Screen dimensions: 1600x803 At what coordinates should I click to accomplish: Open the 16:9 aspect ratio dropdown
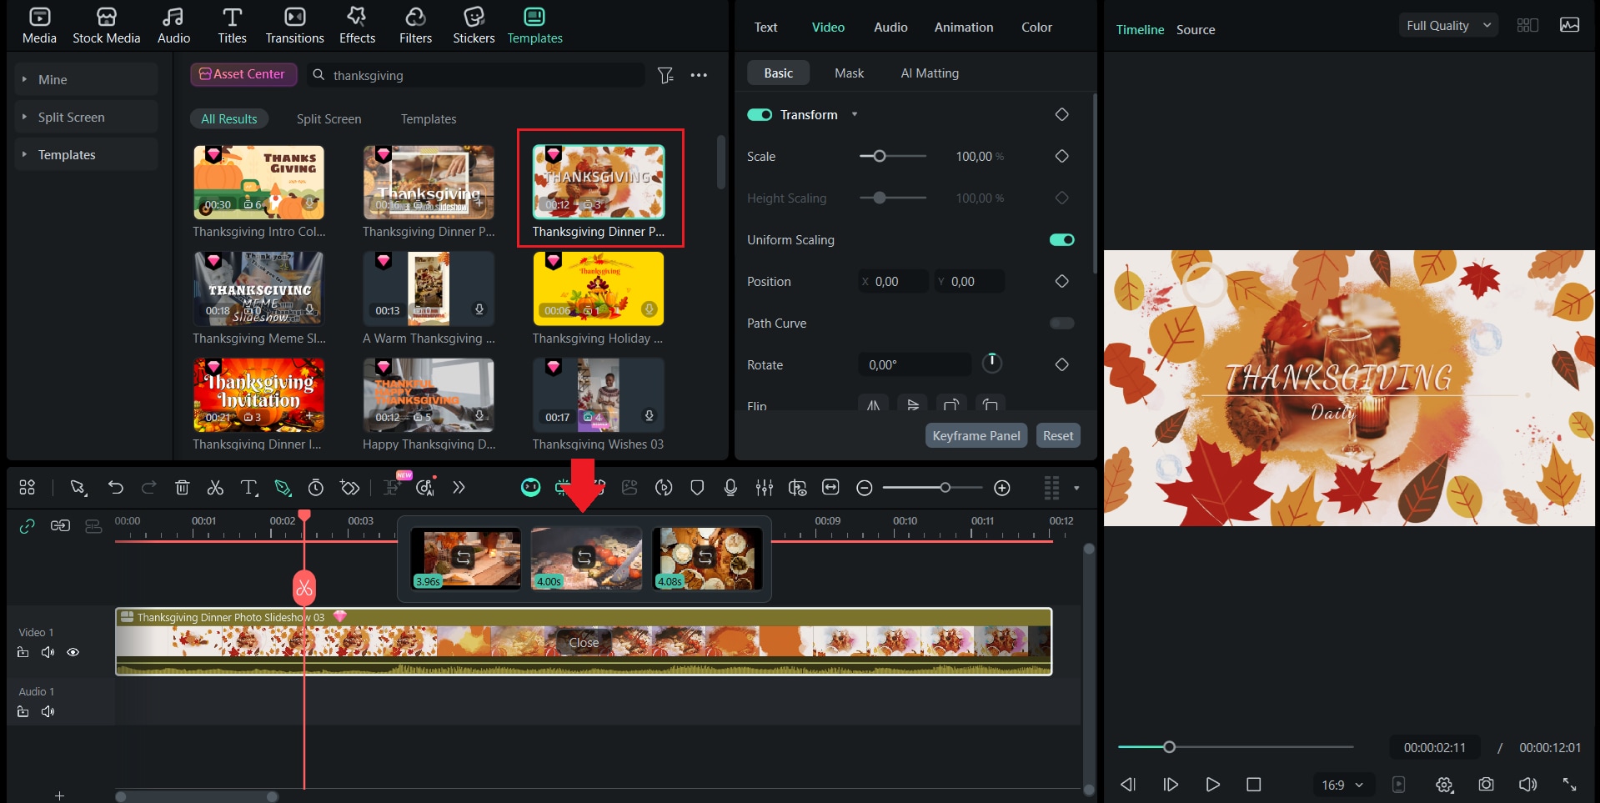click(x=1341, y=784)
